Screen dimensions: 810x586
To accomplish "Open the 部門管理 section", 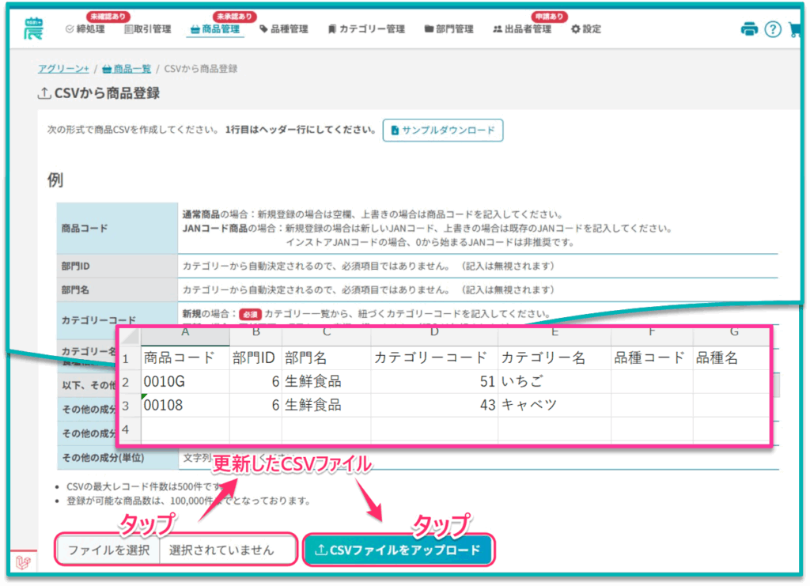I will click(x=449, y=29).
